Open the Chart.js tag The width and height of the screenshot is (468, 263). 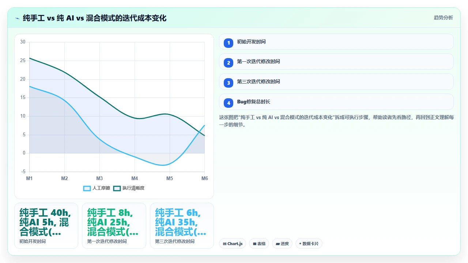[x=233, y=244]
